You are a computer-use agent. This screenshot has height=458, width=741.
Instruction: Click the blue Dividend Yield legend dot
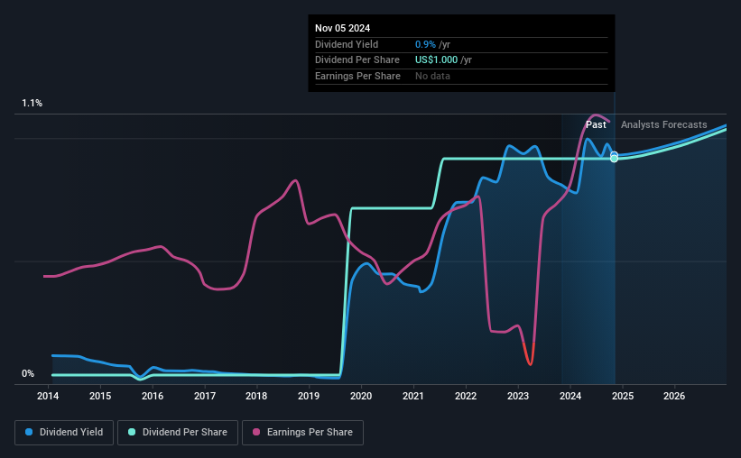coord(29,432)
